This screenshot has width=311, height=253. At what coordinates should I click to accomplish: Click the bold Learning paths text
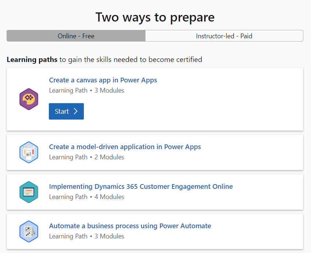pyautogui.click(x=32, y=59)
